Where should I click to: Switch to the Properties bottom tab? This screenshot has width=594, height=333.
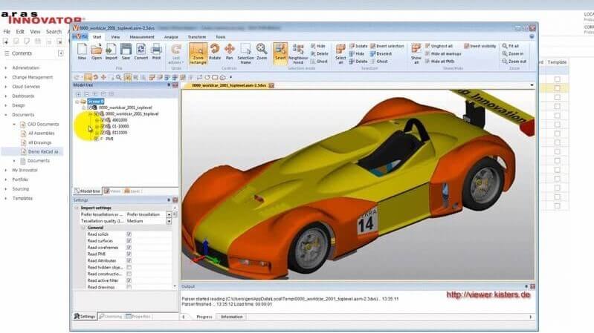click(138, 317)
